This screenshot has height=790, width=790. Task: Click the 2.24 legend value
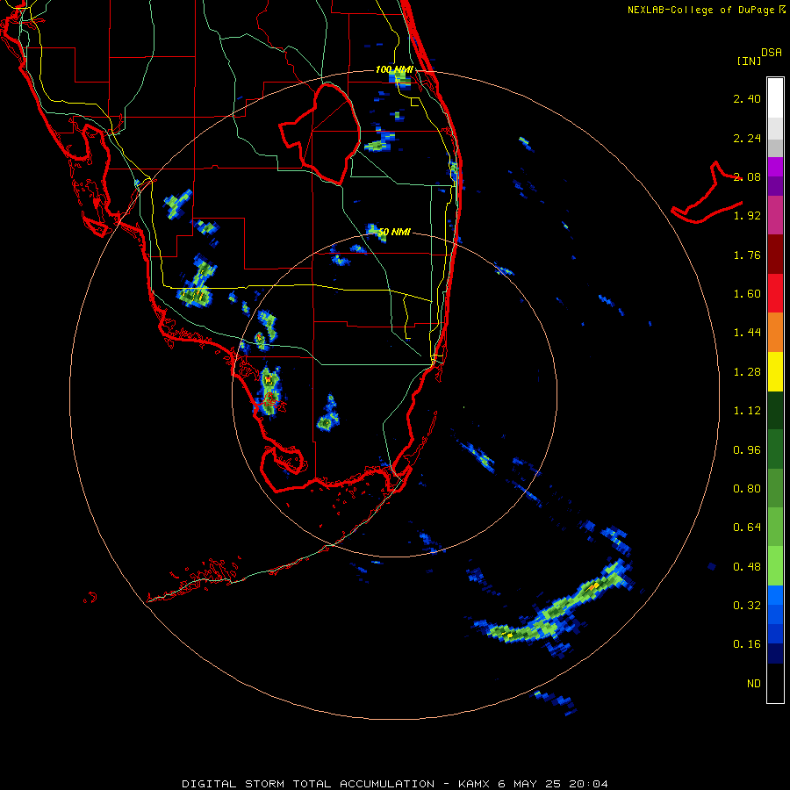747,138
